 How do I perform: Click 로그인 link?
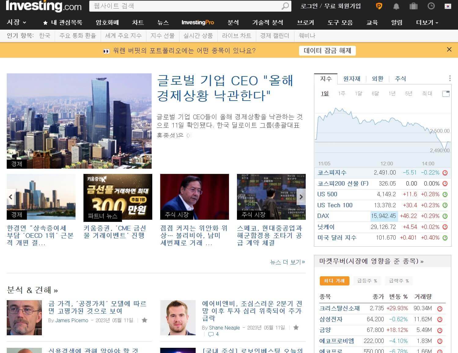[x=309, y=6]
